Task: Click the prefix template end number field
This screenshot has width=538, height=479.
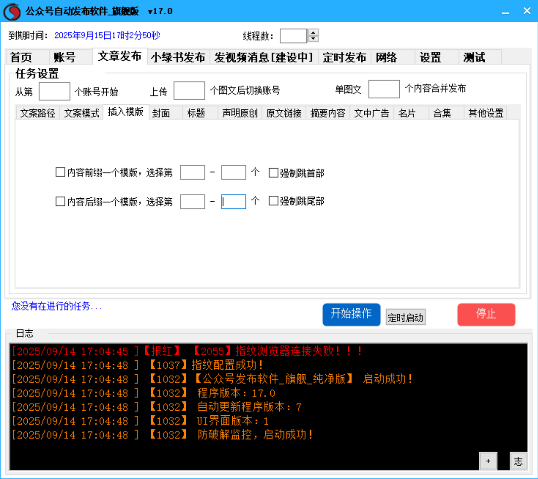Action: coord(234,173)
